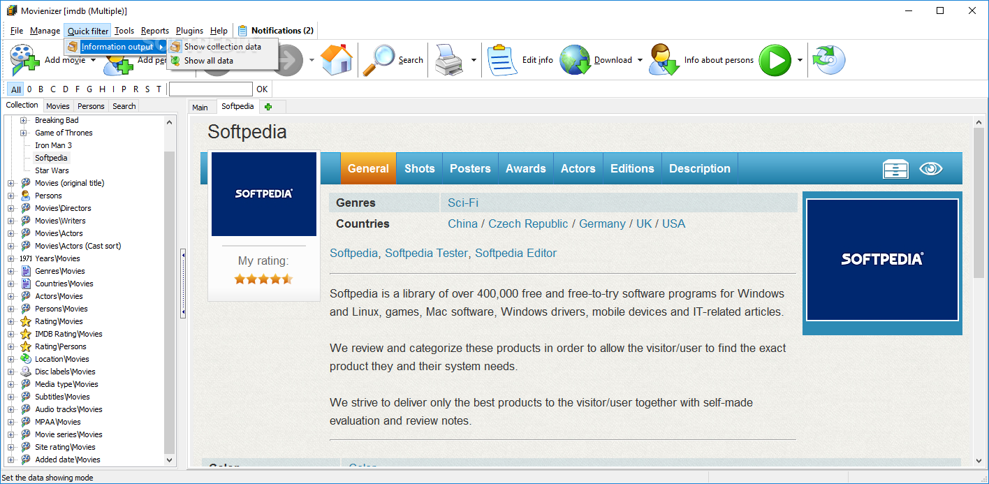
Task: Click the Notifications clipboard icon
Action: pos(242,31)
